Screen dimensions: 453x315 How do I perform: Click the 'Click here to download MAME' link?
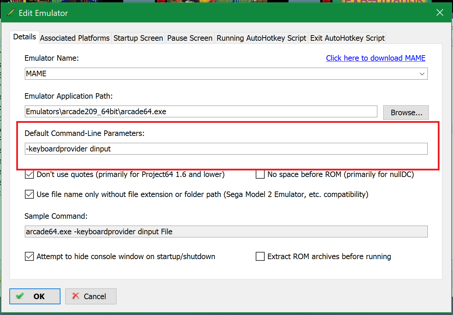(376, 58)
